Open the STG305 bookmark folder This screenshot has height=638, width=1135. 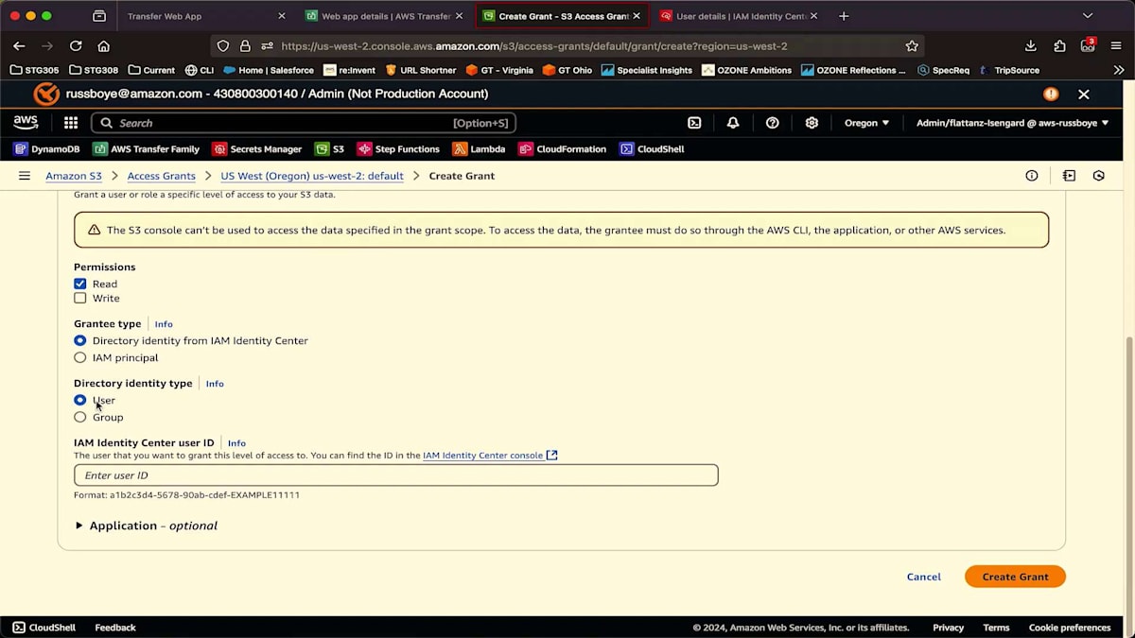point(36,70)
